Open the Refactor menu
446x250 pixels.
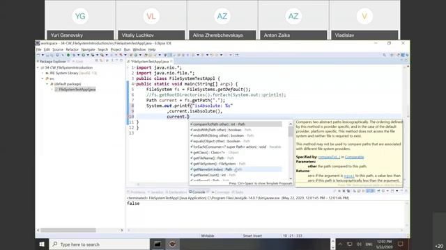coord(72,49)
